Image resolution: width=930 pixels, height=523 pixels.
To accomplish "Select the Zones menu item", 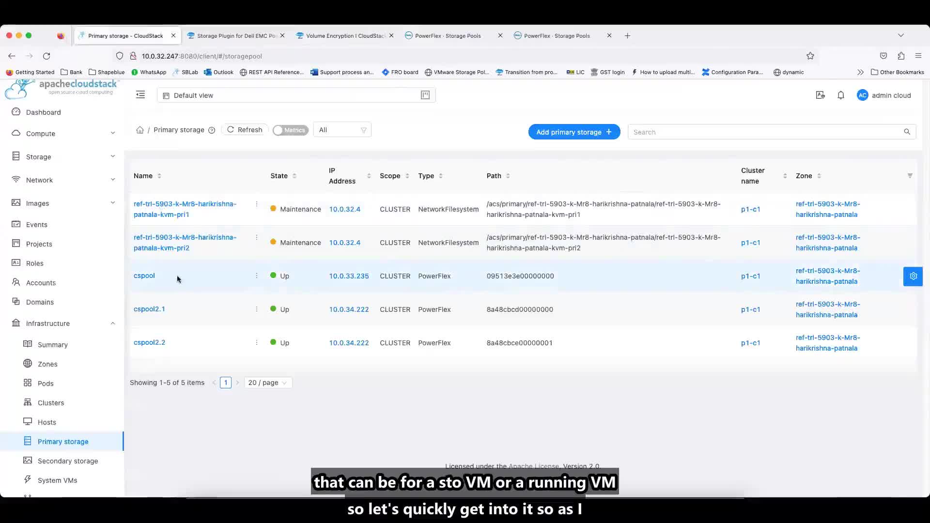I will pos(47,363).
